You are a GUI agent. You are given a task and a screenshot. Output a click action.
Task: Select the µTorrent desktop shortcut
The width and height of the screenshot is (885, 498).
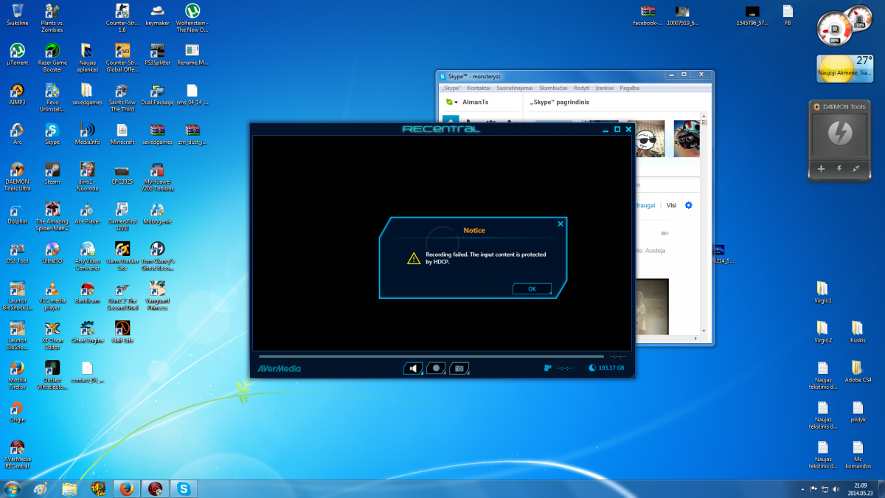17,55
